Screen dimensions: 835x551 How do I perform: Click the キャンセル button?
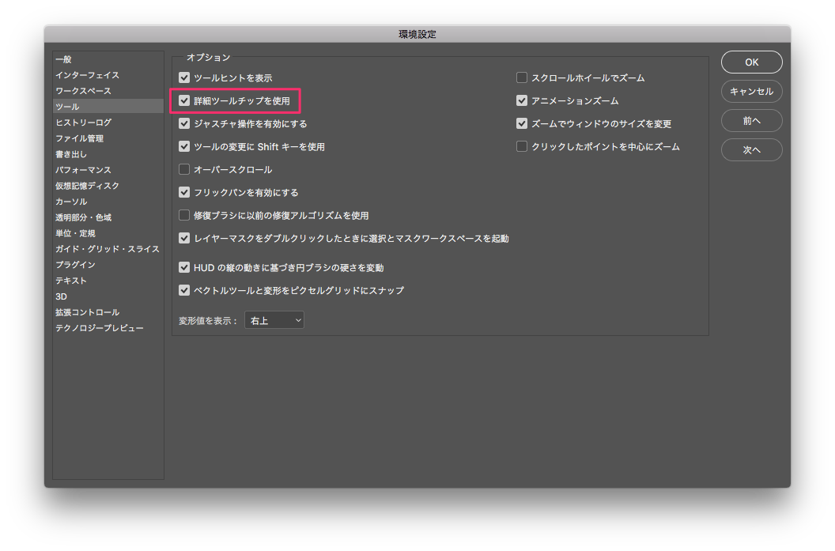click(751, 92)
